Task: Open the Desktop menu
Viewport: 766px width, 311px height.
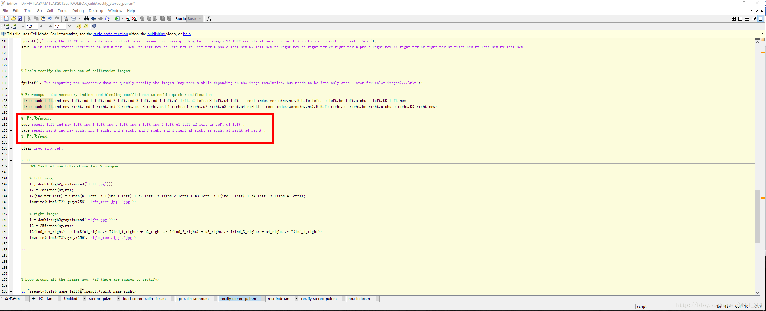Action: click(96, 10)
